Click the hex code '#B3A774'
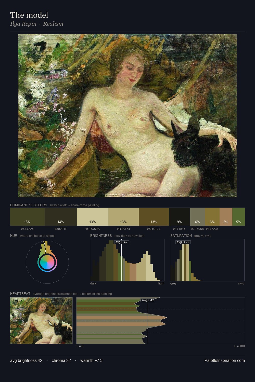Screen dimensions: 255x382 [x=123, y=229]
